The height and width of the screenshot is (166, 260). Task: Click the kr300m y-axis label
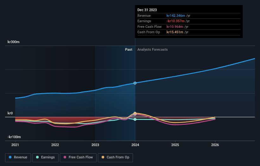click(13, 42)
